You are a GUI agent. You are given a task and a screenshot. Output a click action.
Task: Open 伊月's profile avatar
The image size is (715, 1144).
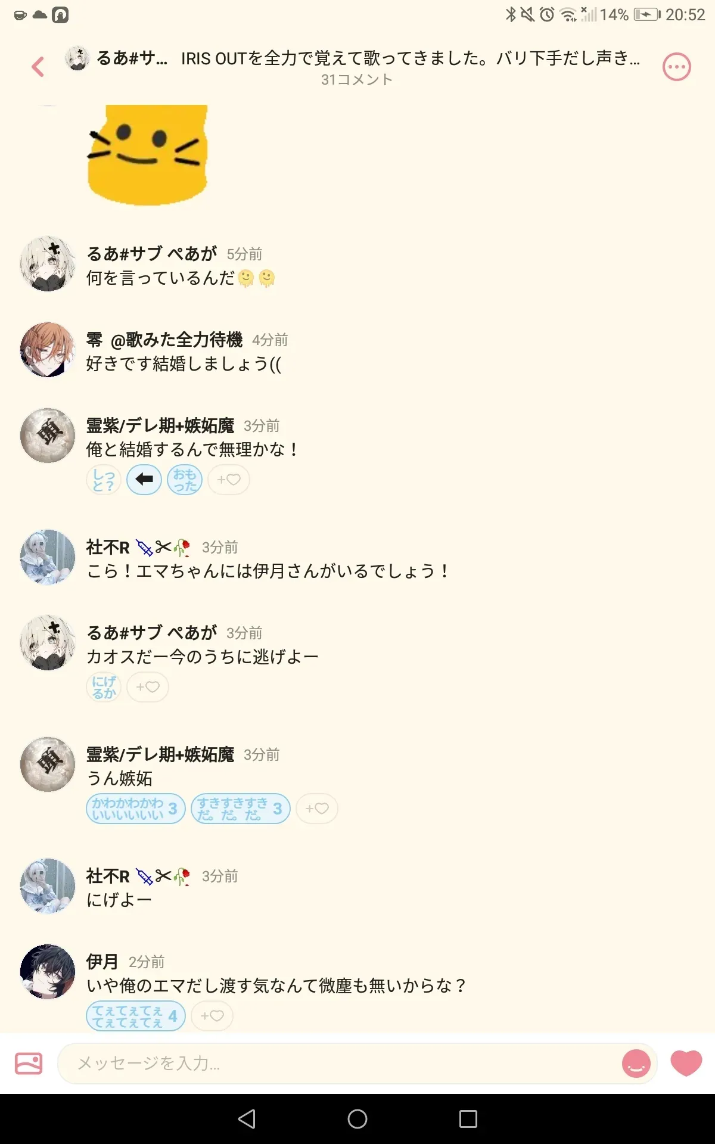48,971
